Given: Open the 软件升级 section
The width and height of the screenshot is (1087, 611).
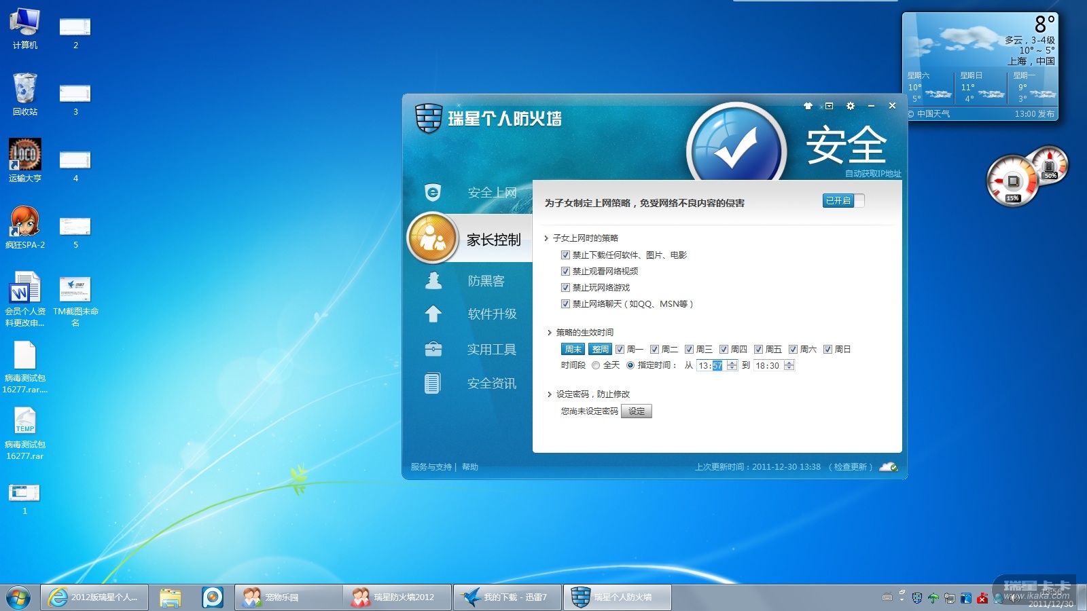Looking at the screenshot, I should pos(469,314).
